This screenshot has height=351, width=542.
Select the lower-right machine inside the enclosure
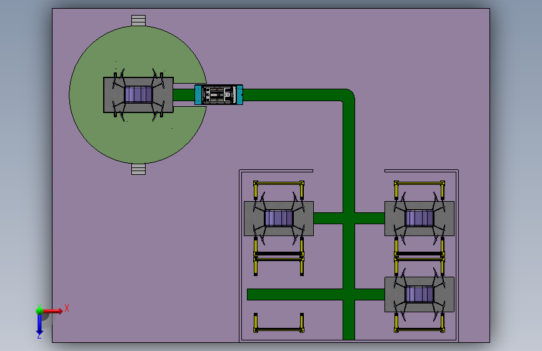419,294
